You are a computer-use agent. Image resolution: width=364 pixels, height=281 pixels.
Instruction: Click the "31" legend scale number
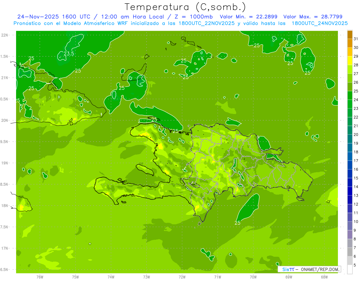tap(356, 39)
